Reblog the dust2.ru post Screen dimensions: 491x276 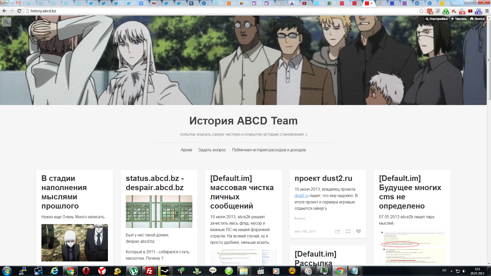point(348,231)
